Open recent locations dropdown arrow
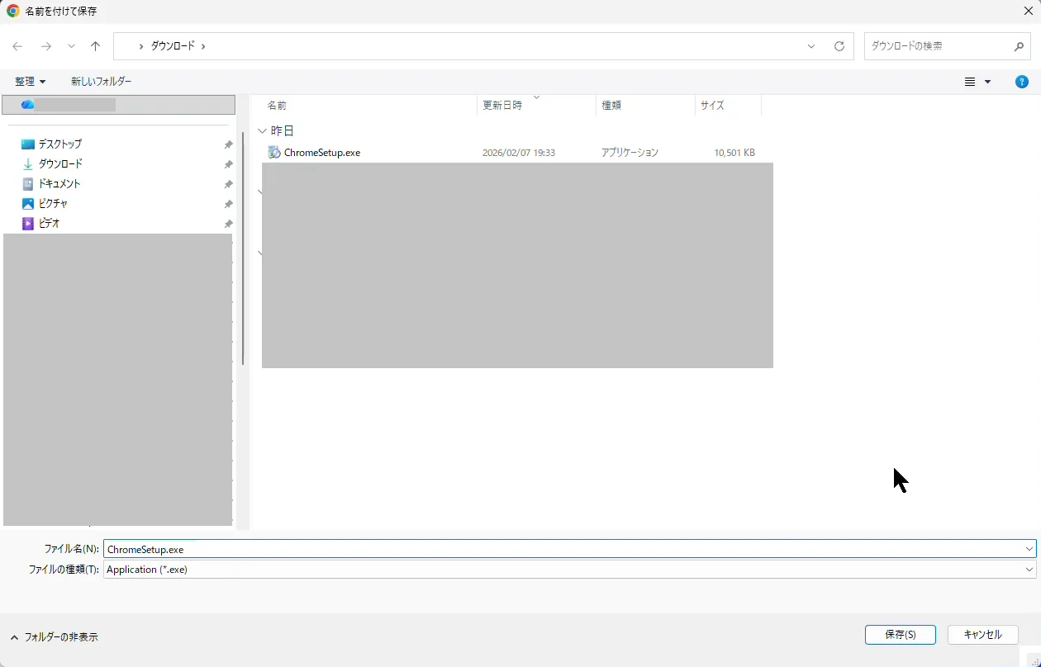This screenshot has width=1041, height=667. click(x=71, y=46)
